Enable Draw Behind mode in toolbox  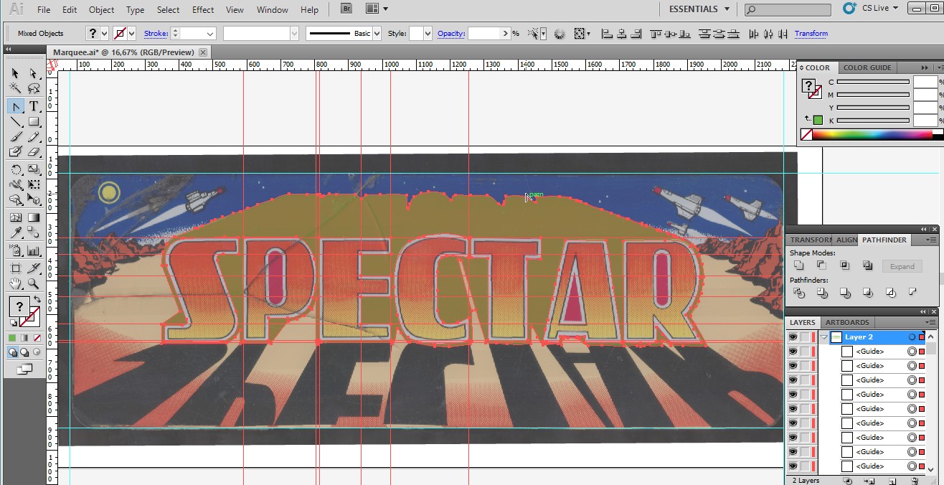coord(24,352)
